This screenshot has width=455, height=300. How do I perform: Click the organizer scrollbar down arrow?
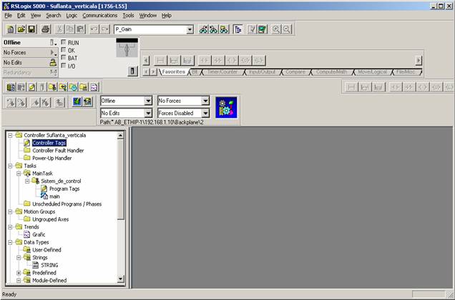[120, 279]
